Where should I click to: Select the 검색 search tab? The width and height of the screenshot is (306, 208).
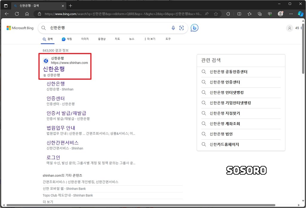(x=48, y=39)
